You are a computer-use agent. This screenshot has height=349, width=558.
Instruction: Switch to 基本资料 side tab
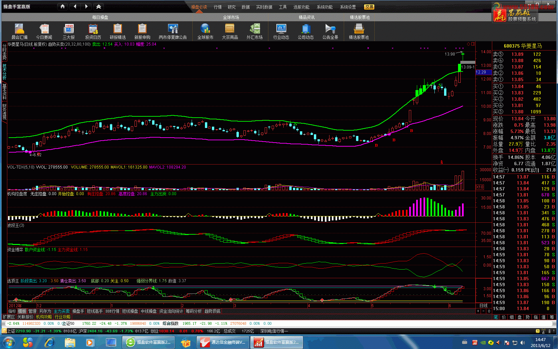click(4, 92)
